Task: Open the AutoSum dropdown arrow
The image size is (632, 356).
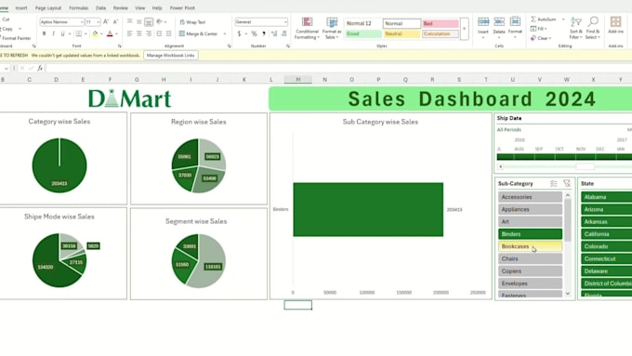Action: [562, 20]
